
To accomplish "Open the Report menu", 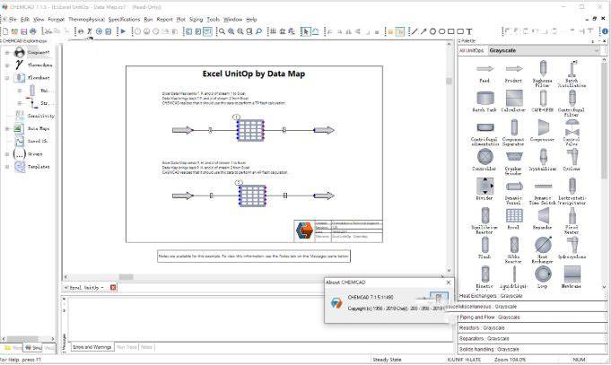I will click(164, 19).
